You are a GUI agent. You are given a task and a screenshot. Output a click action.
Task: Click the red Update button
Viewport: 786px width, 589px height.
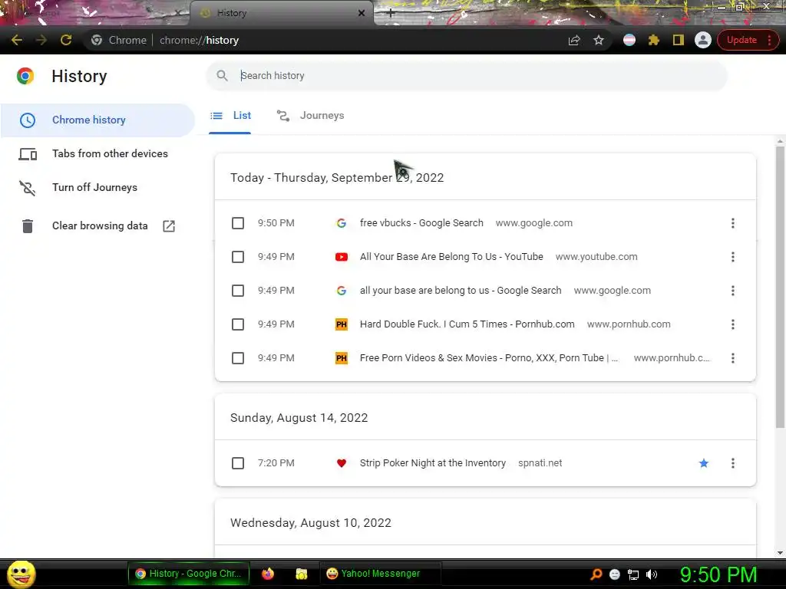(x=741, y=40)
